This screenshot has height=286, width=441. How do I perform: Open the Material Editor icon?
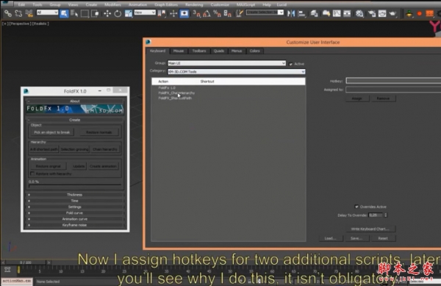coord(359,13)
